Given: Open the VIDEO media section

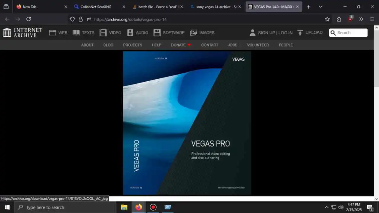Looking at the screenshot, I should point(110,33).
